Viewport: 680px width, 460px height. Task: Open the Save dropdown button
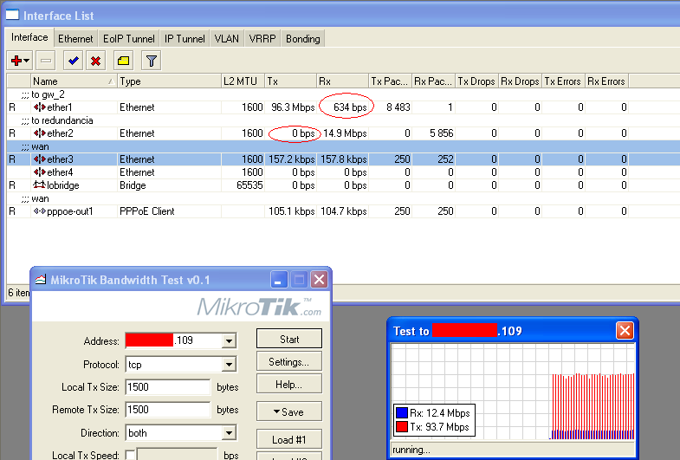click(289, 411)
